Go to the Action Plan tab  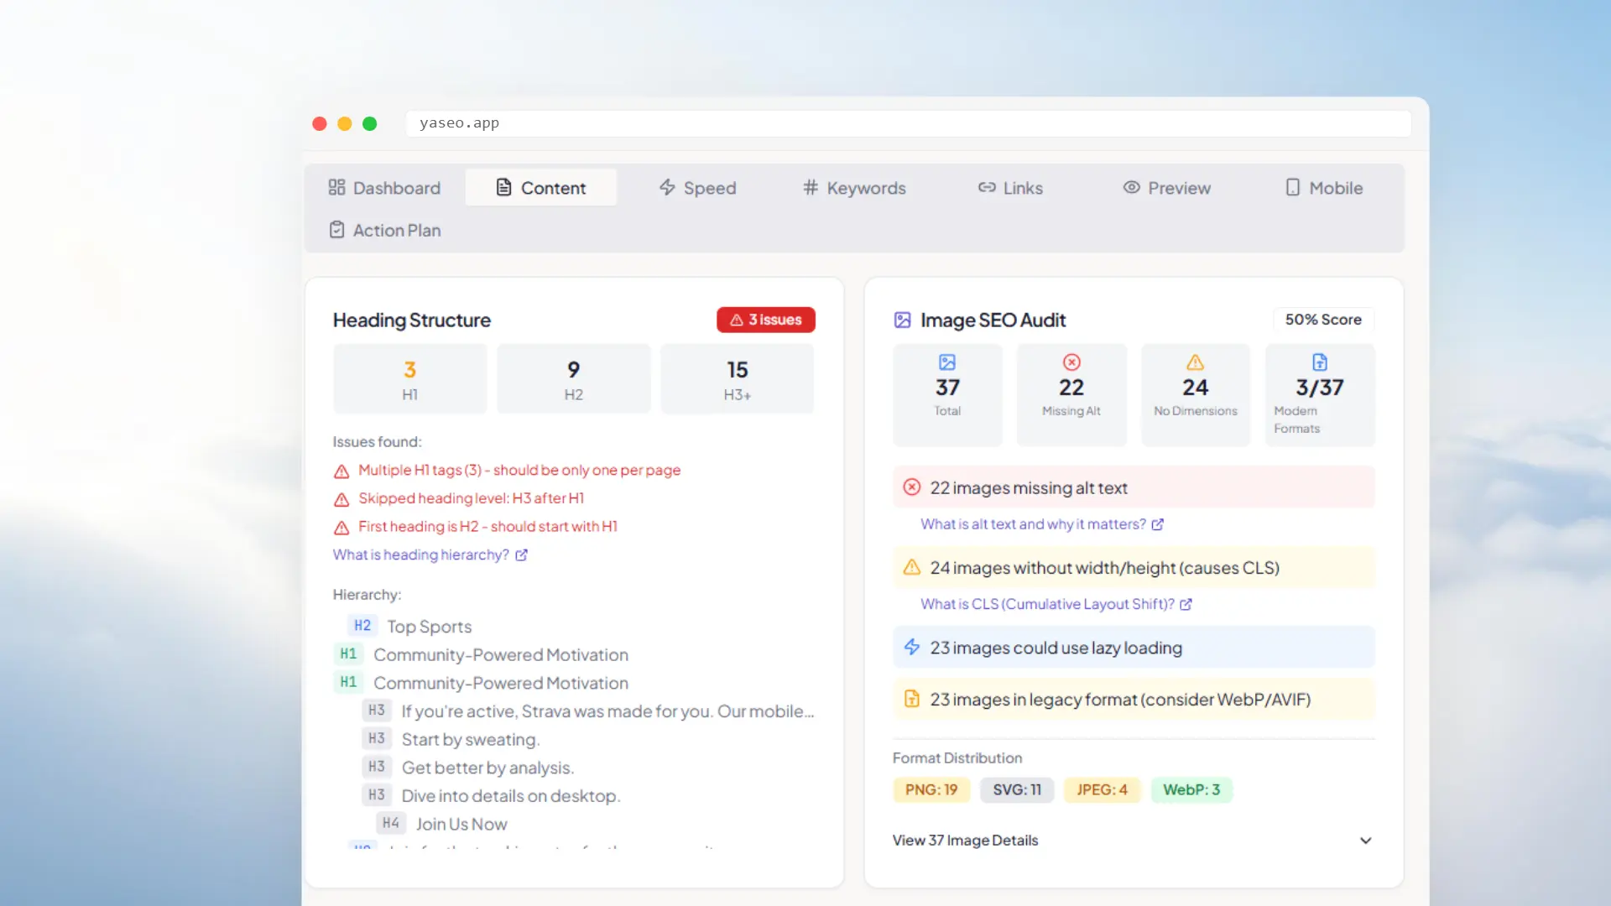384,230
